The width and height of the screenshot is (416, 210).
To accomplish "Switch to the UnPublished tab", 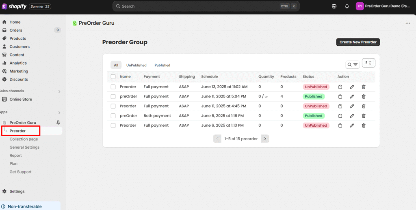I will pos(136,65).
